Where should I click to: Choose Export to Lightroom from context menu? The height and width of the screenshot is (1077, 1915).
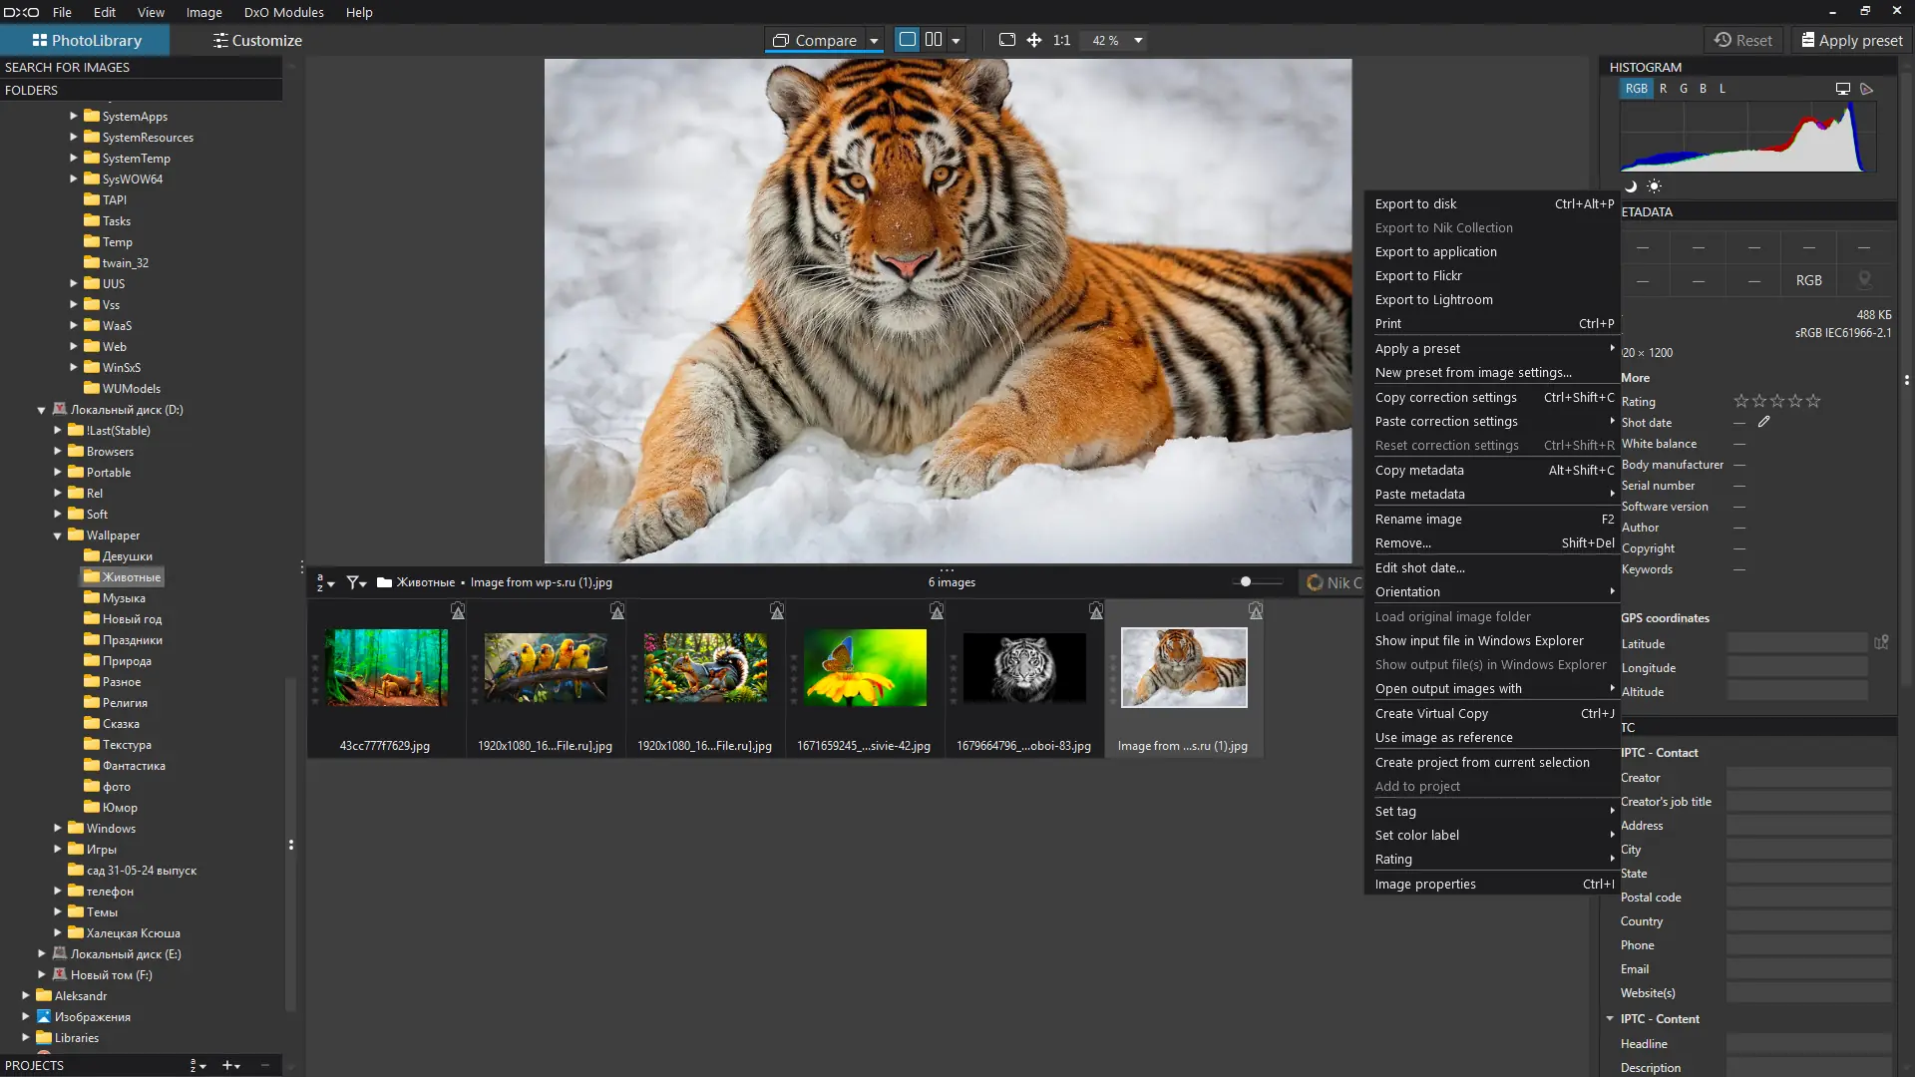(x=1433, y=299)
